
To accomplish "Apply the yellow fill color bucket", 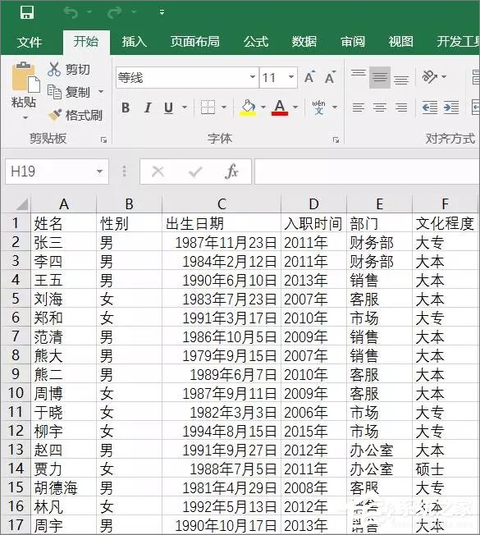I will (249, 107).
